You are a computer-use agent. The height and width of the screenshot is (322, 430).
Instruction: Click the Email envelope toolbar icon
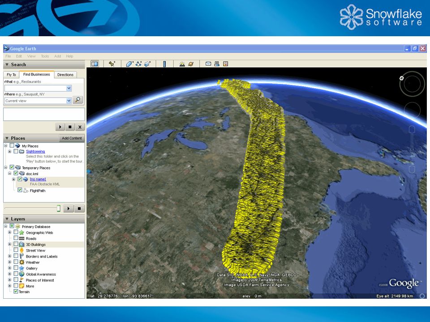pos(208,64)
